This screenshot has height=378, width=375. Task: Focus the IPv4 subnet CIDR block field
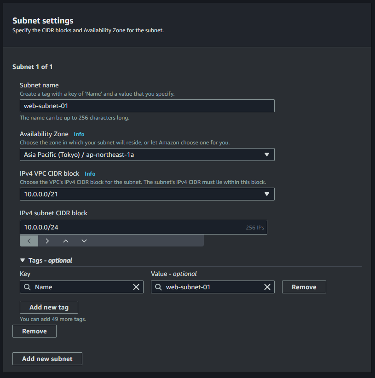[144, 227]
